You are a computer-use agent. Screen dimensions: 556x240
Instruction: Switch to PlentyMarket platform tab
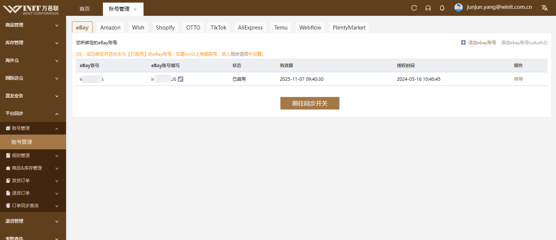point(349,28)
